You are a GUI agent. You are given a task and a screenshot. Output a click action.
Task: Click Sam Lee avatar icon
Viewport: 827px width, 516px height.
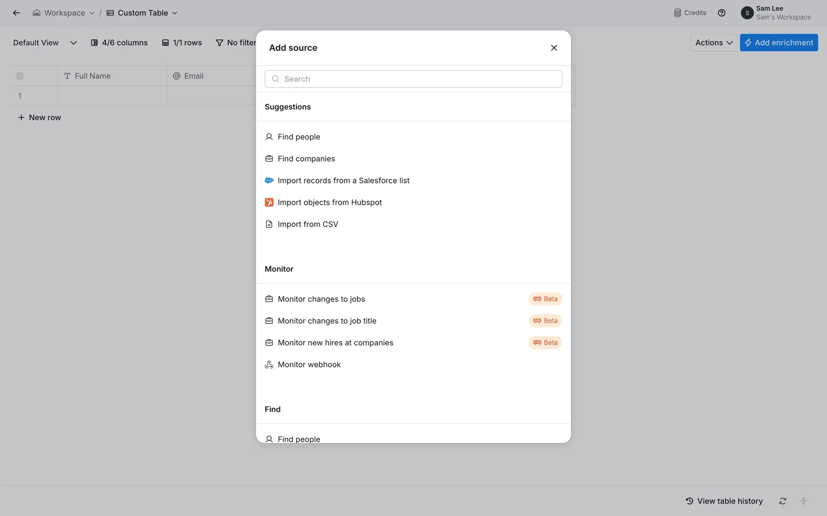(747, 13)
